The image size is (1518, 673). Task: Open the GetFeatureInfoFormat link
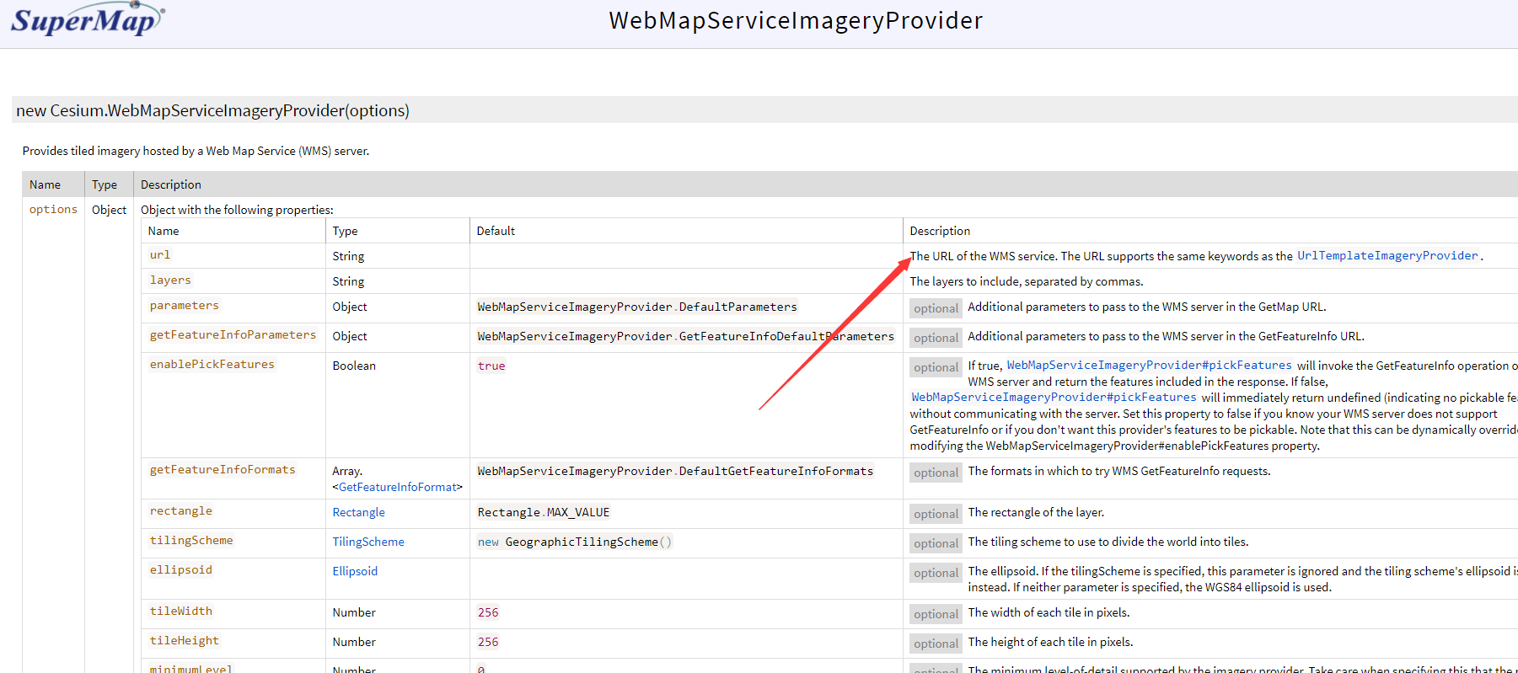tap(398, 487)
